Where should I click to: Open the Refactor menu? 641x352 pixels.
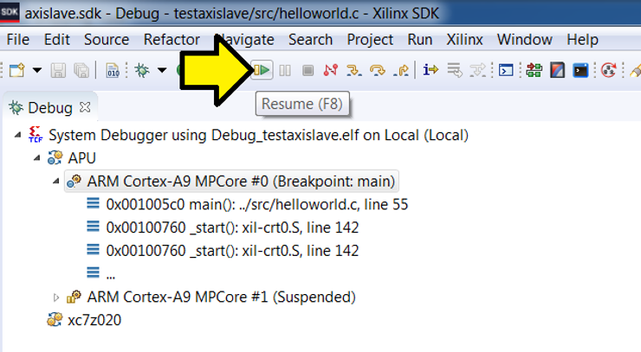pos(172,40)
